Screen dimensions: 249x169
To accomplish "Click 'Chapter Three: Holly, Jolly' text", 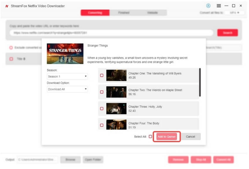I will click(145, 107).
